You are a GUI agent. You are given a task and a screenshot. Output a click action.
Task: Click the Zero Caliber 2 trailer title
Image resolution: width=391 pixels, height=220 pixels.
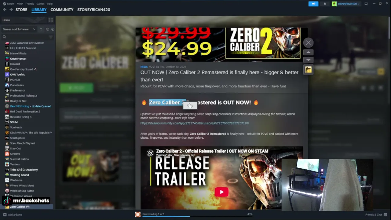212,151
